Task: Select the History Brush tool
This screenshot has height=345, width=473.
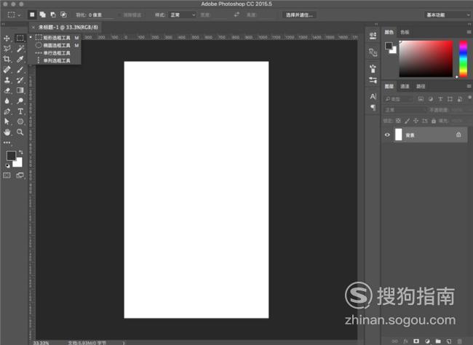Action: [20, 80]
